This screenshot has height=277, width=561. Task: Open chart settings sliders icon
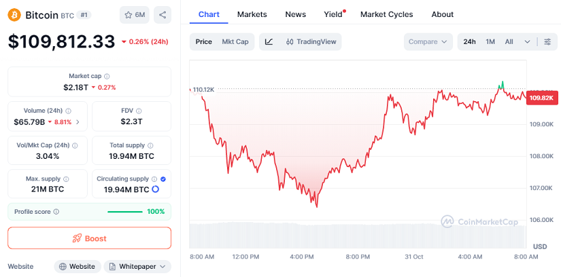tap(547, 42)
